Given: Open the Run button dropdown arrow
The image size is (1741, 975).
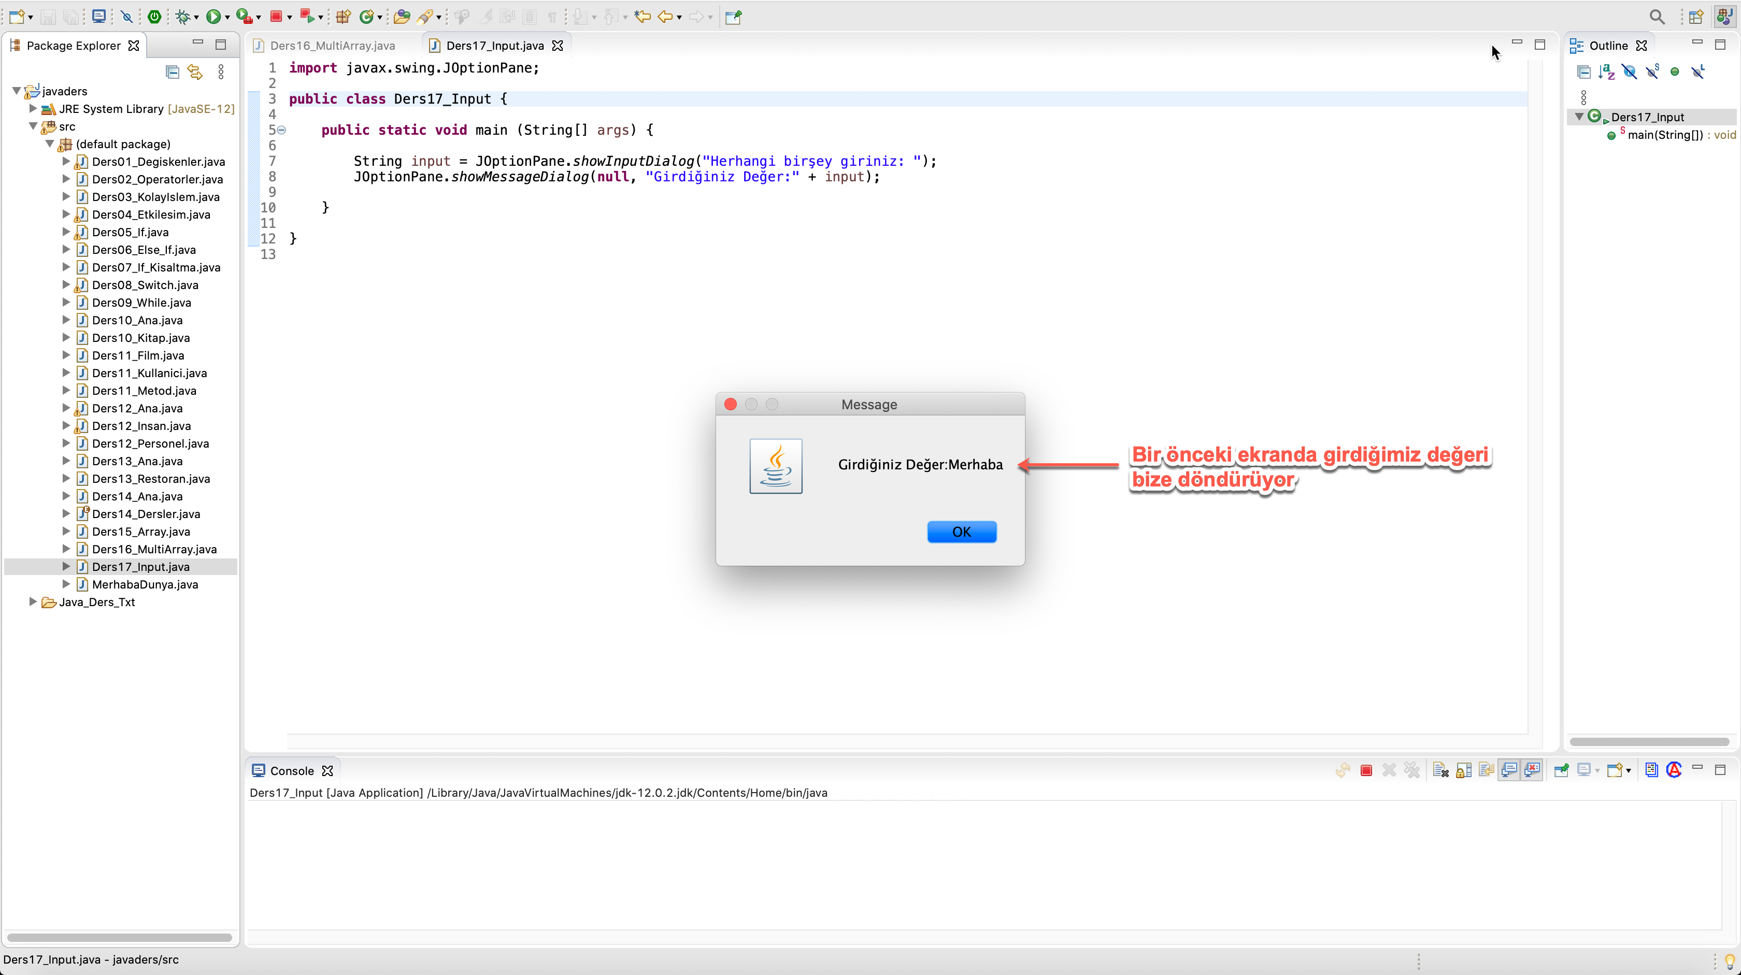Looking at the screenshot, I should coord(227,18).
